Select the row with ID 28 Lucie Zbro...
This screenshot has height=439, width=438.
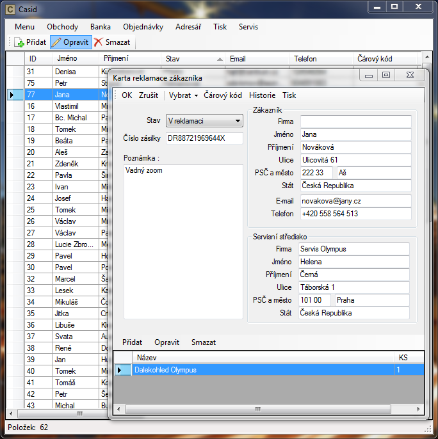tap(58, 244)
